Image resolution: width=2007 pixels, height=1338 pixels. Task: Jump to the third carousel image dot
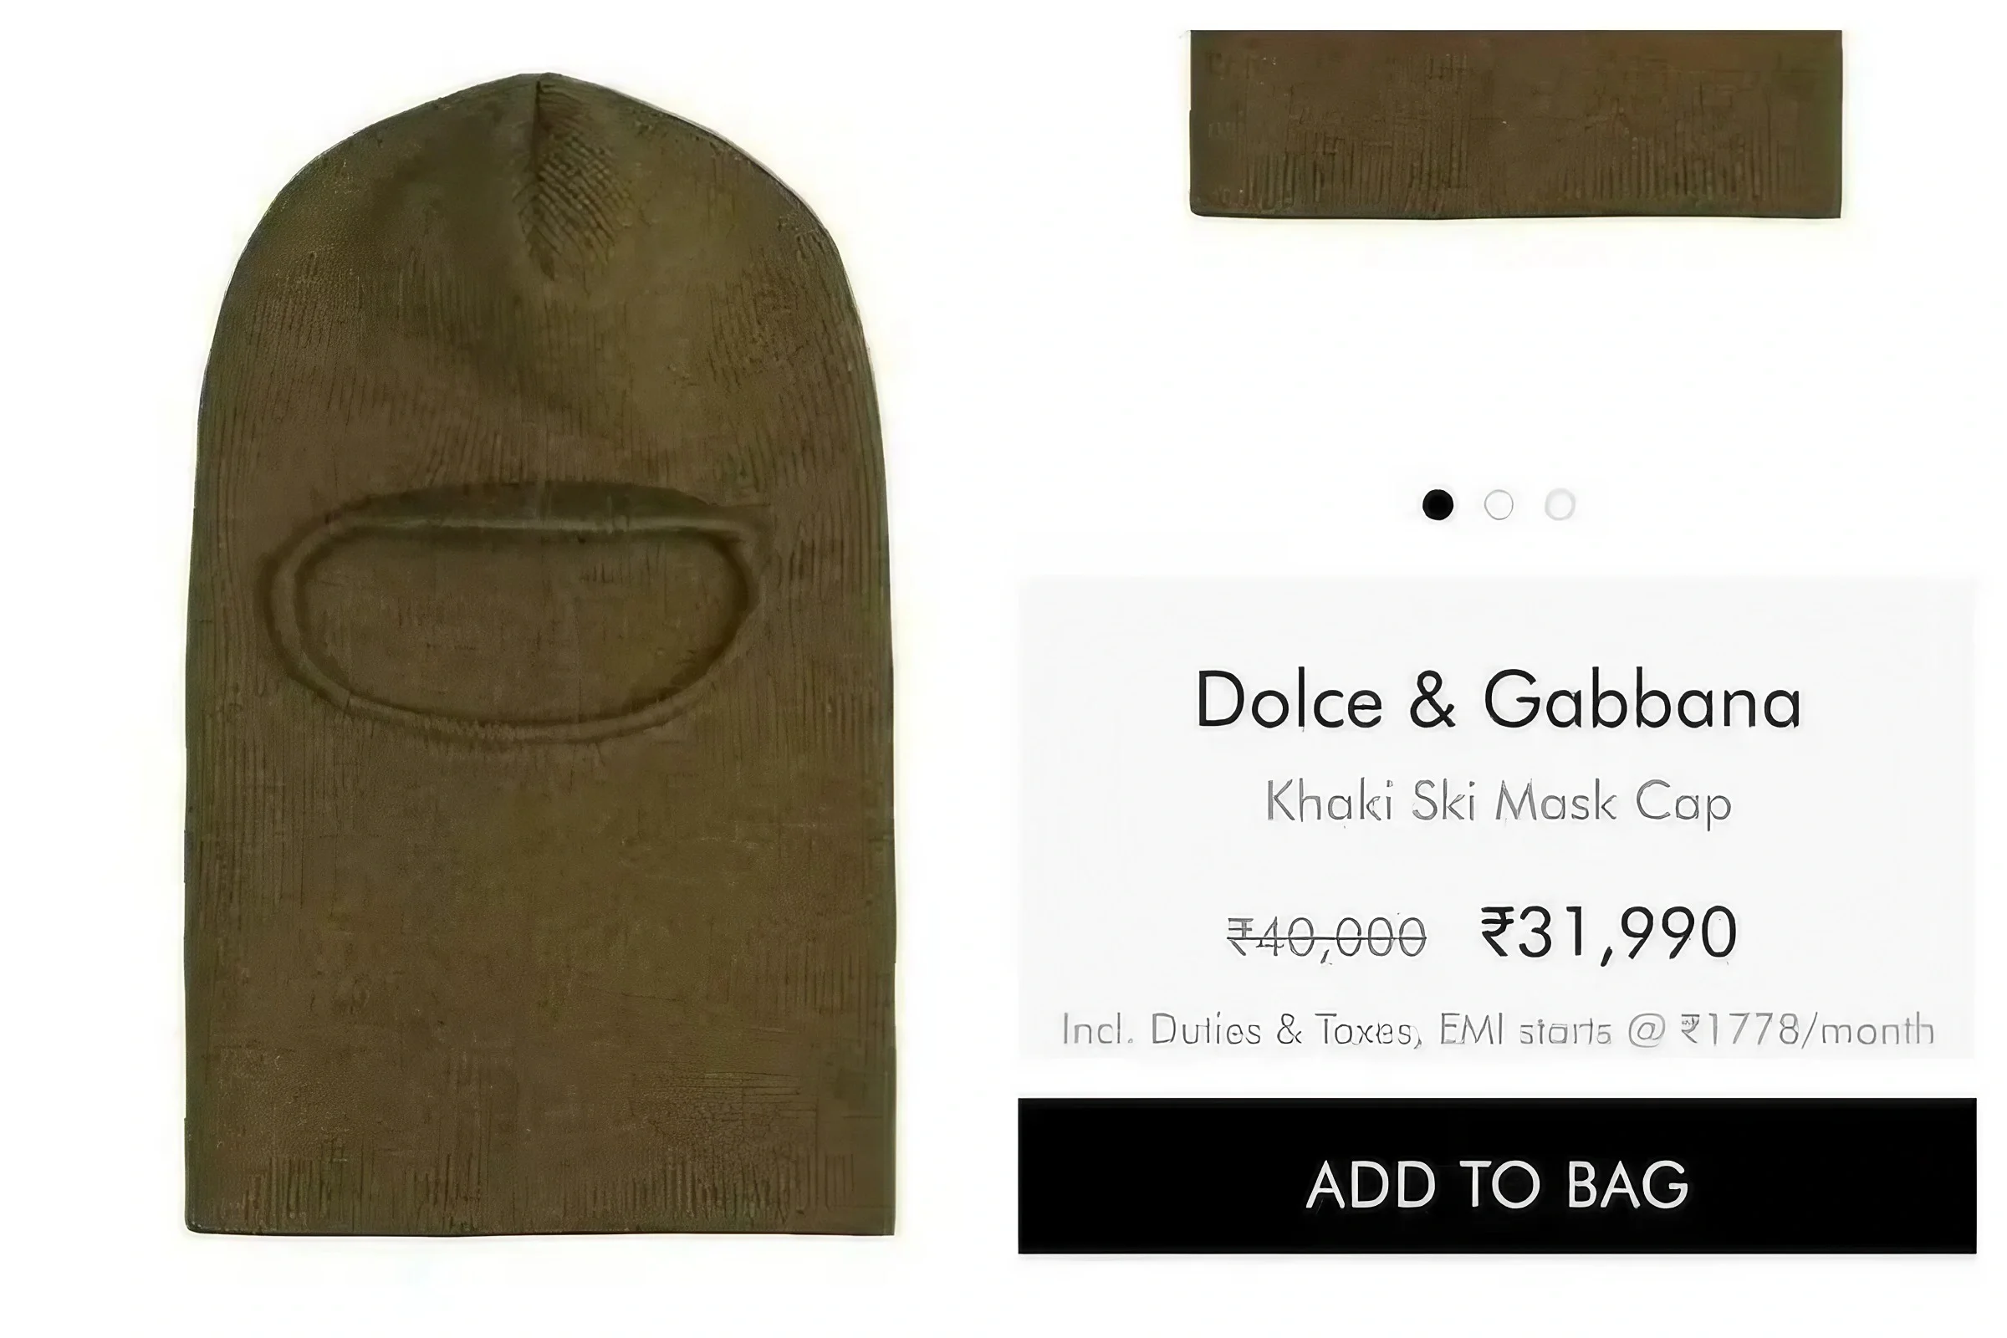click(1560, 505)
